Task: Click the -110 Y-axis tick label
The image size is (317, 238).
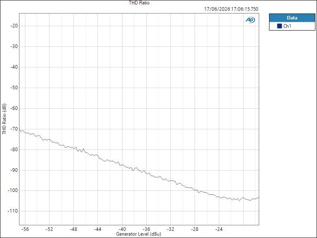Action: [x=13, y=211]
